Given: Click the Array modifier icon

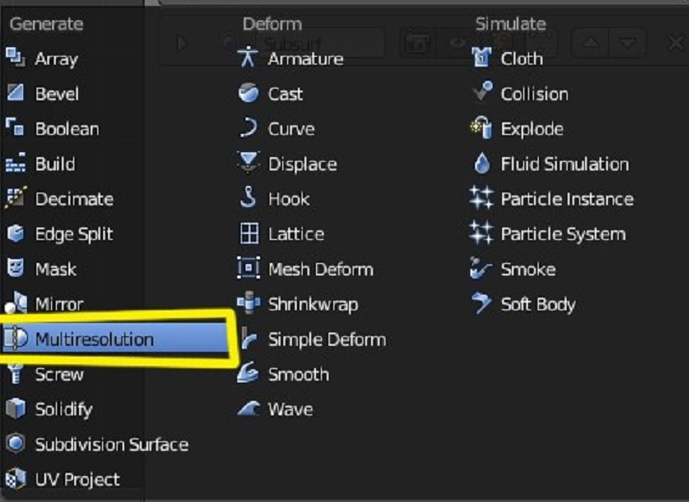Looking at the screenshot, I should pyautogui.click(x=15, y=59).
